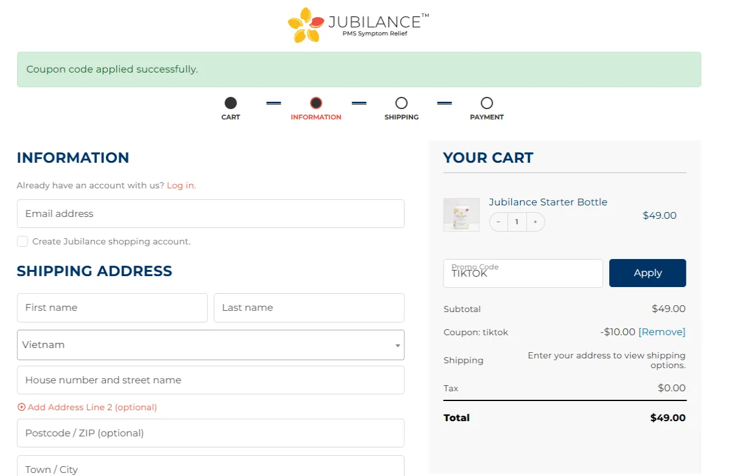731x476 pixels.
Task: Click the Log in link
Action: 181,185
